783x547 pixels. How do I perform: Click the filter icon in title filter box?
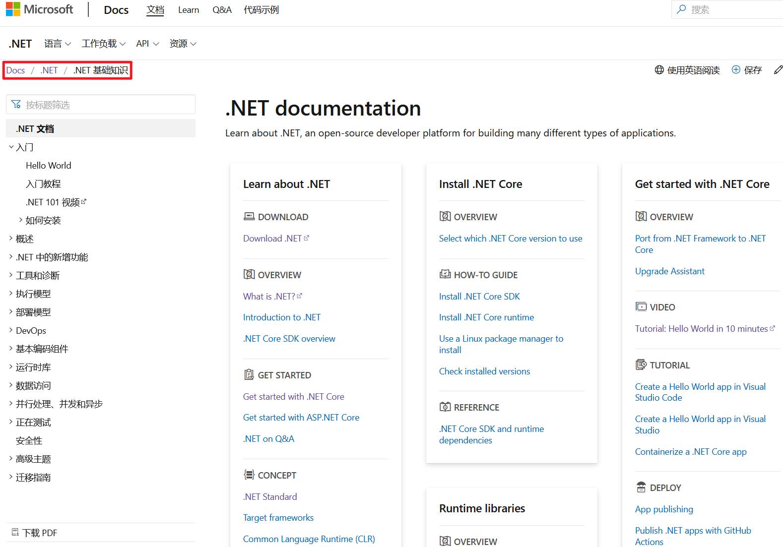click(x=16, y=104)
